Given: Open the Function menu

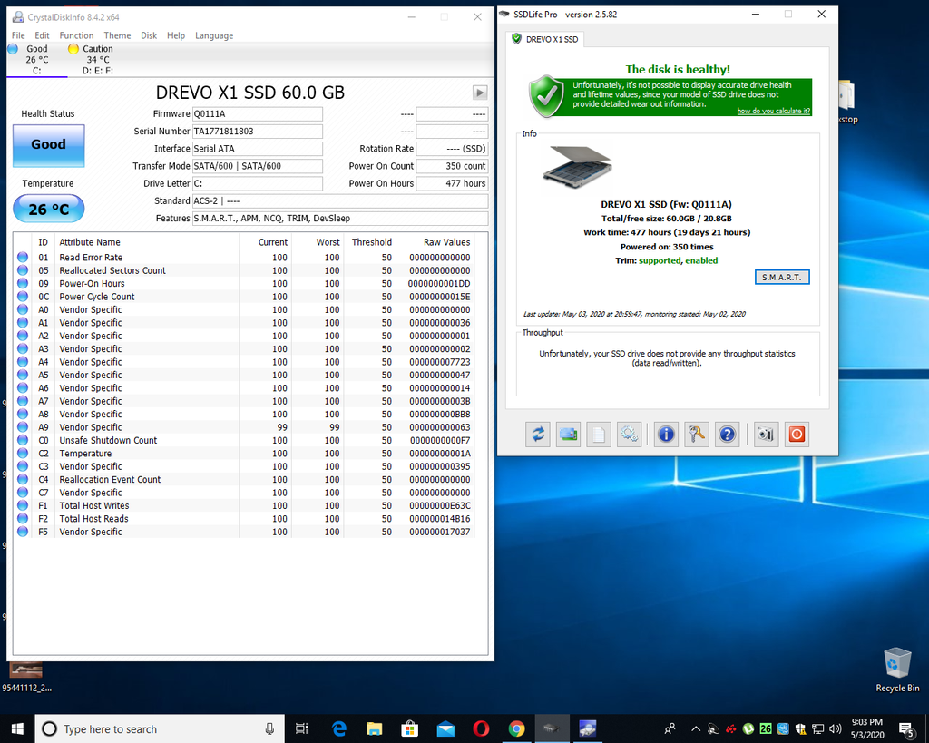Looking at the screenshot, I should [76, 35].
